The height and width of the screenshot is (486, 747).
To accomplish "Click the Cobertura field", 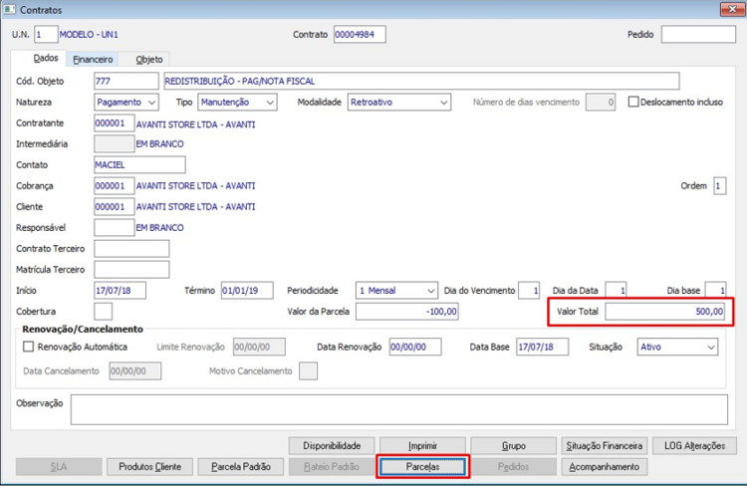I will coord(104,311).
